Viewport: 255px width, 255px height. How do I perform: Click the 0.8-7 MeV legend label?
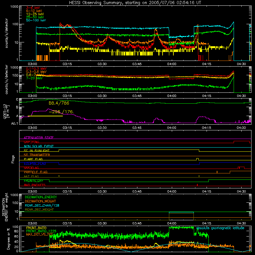tap(35, 75)
